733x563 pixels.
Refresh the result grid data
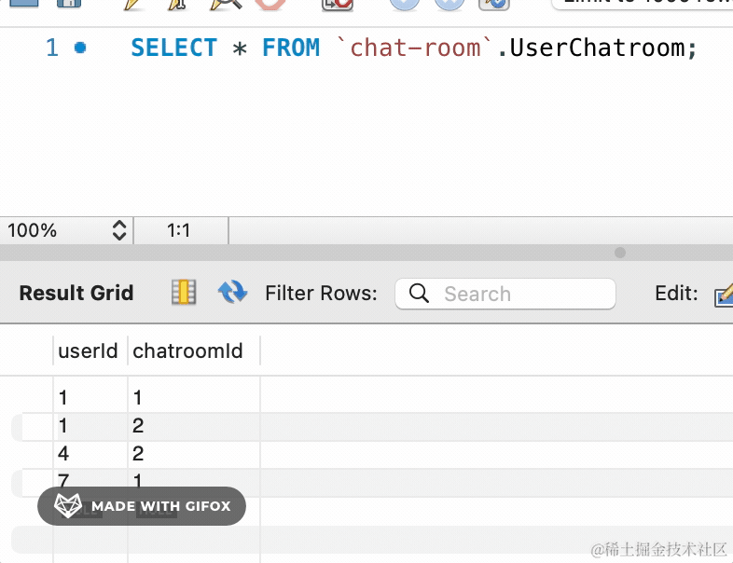click(232, 293)
